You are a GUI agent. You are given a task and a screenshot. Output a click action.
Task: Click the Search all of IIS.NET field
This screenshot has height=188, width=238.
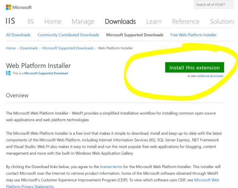pyautogui.click(x=214, y=4)
